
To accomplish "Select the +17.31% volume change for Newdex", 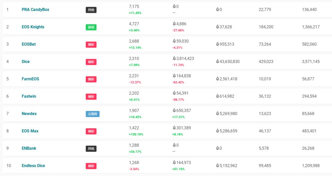I will [x=179, y=117].
